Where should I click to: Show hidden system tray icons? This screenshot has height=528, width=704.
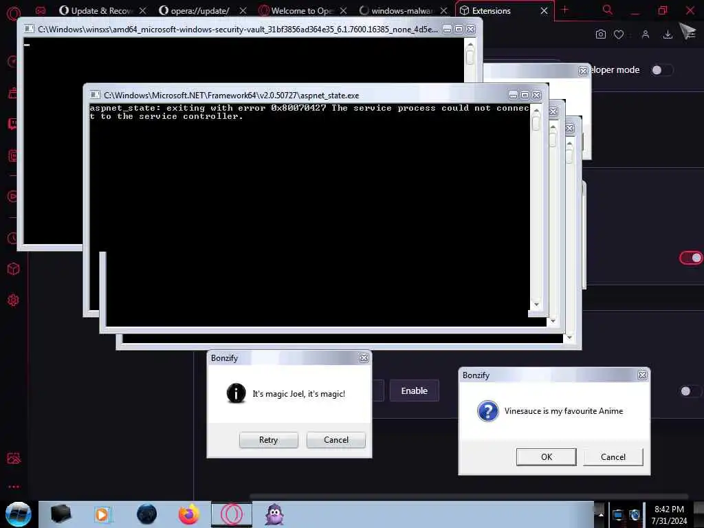coord(601,514)
